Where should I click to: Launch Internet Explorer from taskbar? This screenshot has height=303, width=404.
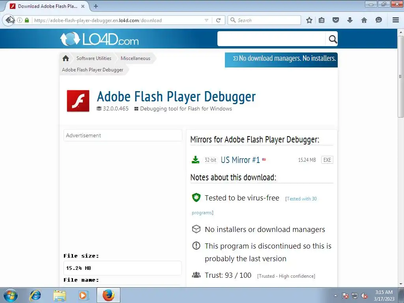tap(35, 295)
